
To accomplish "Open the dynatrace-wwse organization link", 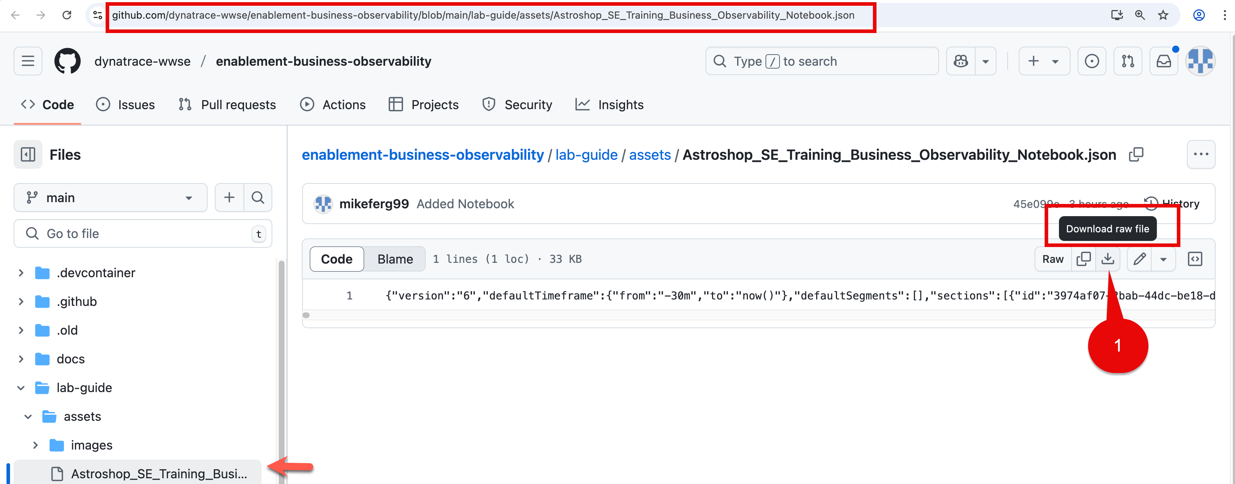I will (142, 61).
